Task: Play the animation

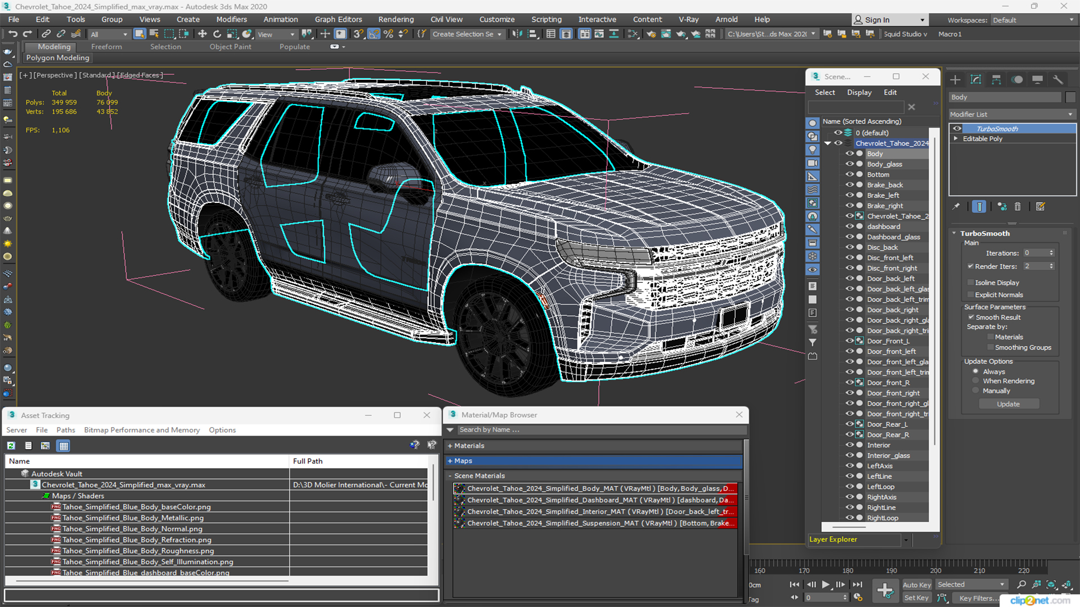Action: coord(825,585)
